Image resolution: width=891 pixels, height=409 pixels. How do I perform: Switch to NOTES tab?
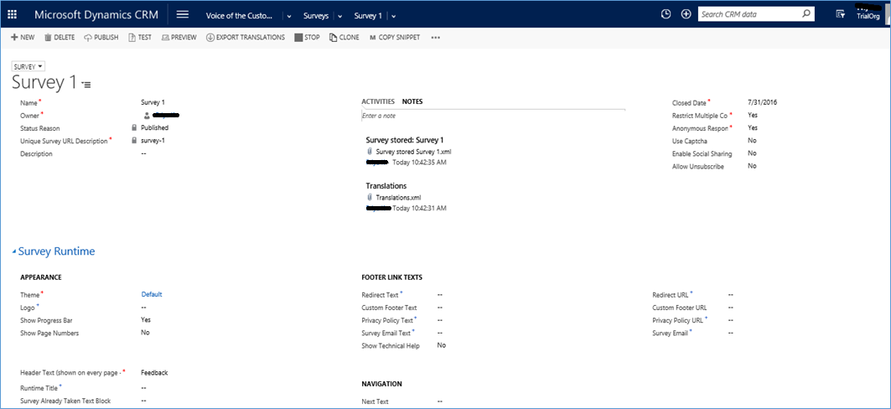412,101
